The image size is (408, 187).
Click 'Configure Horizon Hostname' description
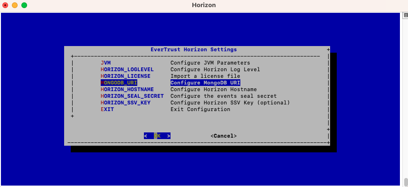214,89
